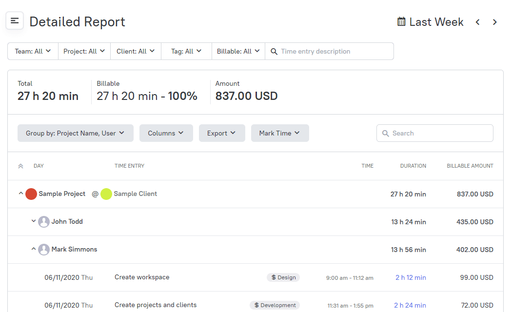Go to next week with right arrow
The image size is (511, 312).
point(495,22)
